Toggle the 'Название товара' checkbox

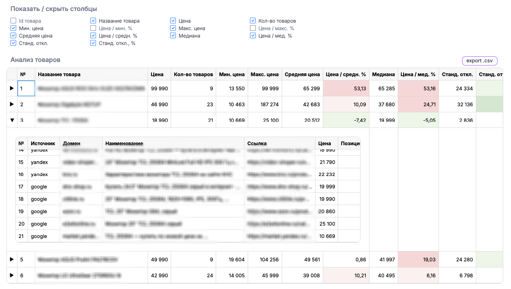tap(93, 21)
